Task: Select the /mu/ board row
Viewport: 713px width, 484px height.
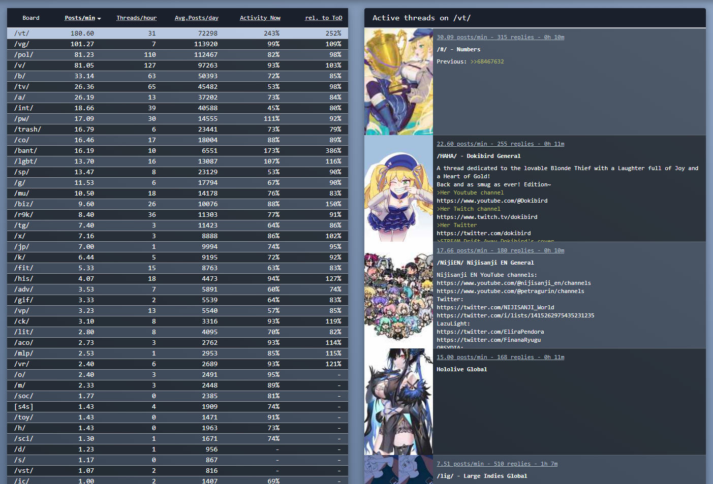Action: [177, 193]
